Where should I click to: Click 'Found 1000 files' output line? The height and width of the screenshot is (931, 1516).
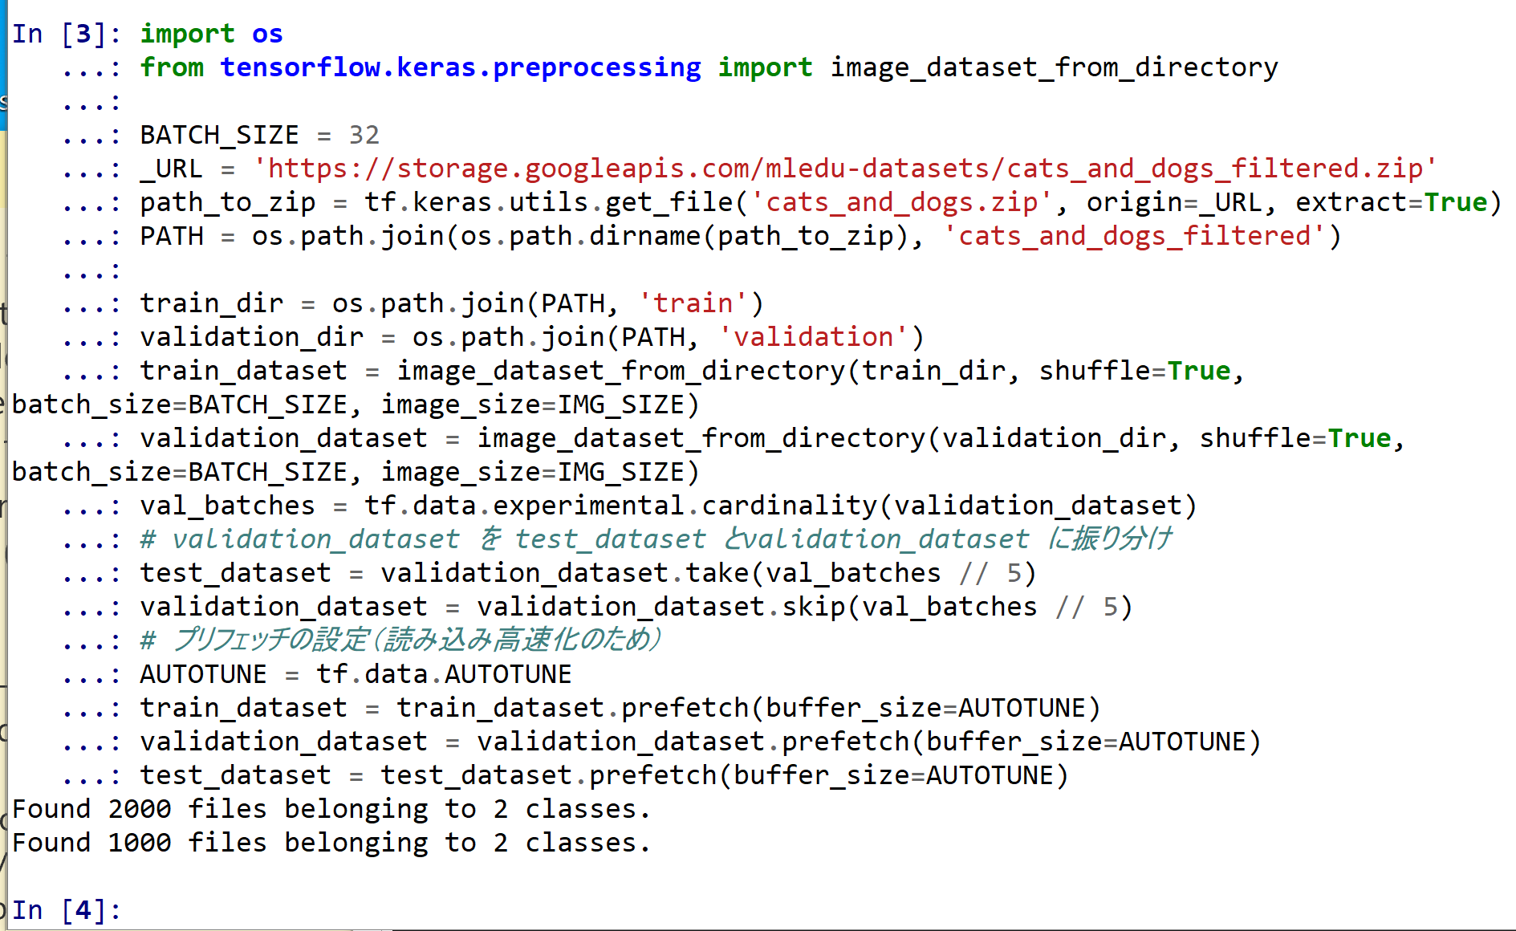pyautogui.click(x=331, y=843)
